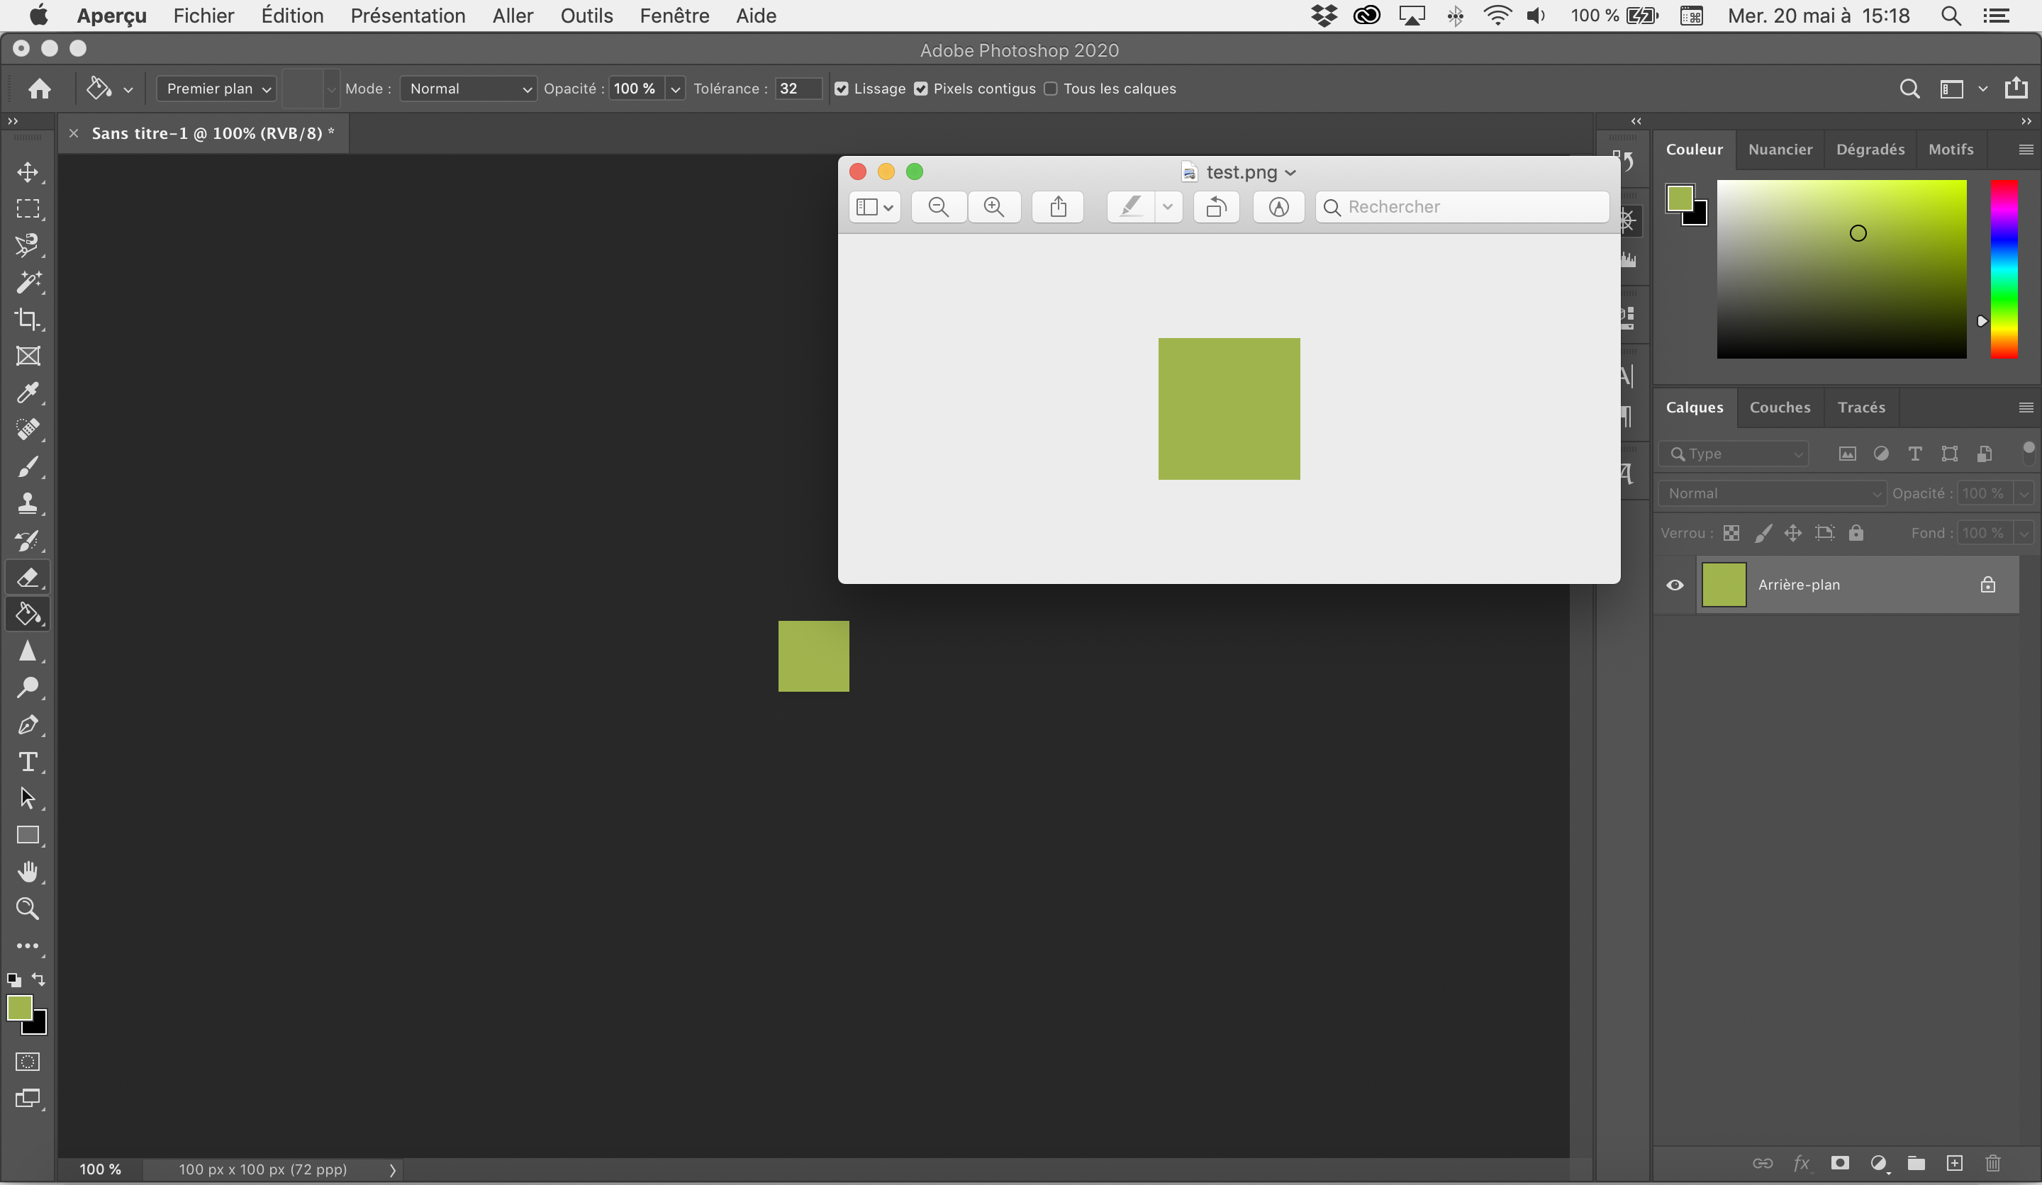This screenshot has width=2042, height=1185.
Task: Click the Rechercher search field in Preview
Action: pos(1461,206)
